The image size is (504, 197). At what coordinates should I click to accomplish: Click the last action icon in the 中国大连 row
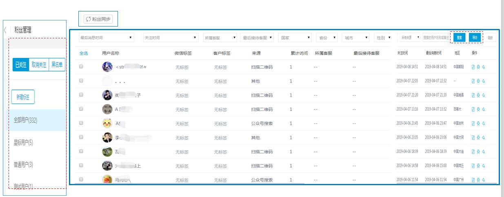pos(483,151)
